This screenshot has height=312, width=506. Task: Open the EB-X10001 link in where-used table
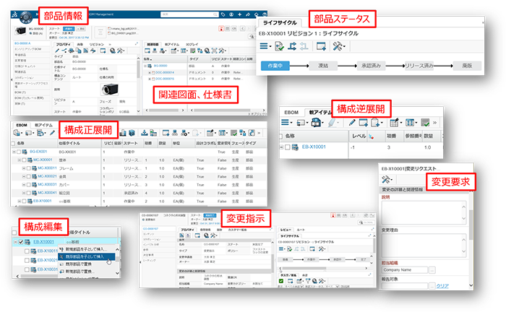316,147
